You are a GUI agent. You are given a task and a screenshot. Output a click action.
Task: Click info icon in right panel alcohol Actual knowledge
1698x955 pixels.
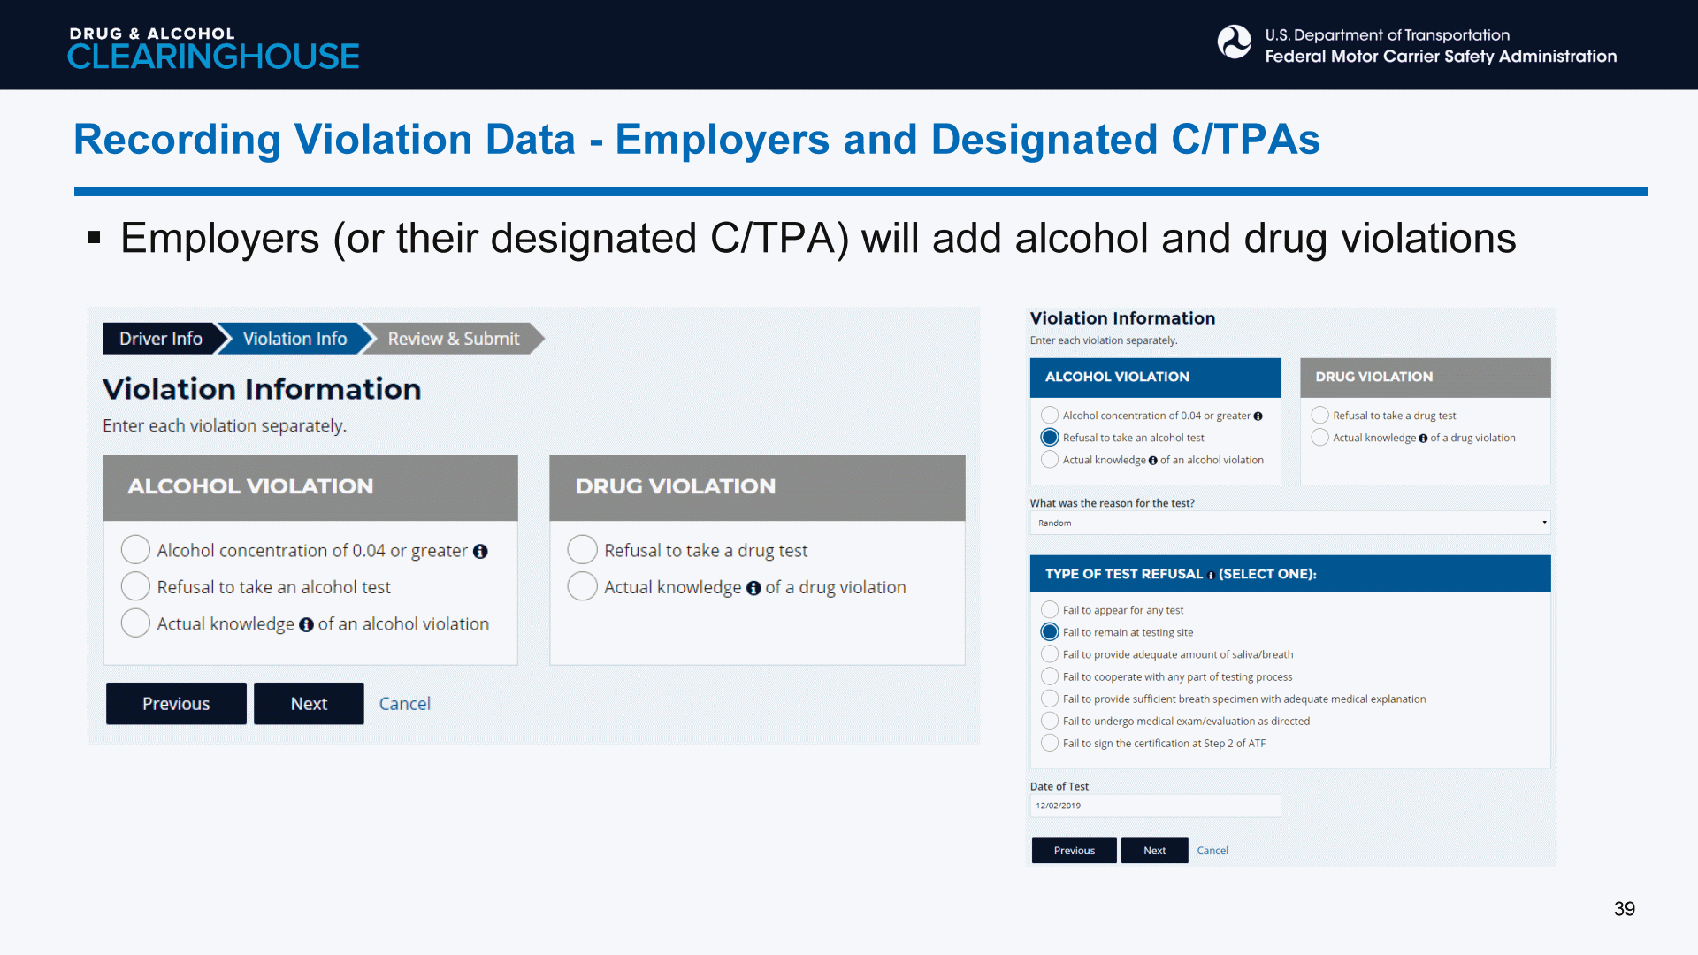[x=1152, y=460]
